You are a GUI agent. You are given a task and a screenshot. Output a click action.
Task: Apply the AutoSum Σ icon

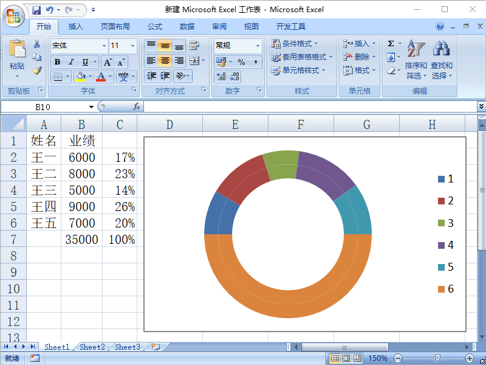(x=390, y=43)
